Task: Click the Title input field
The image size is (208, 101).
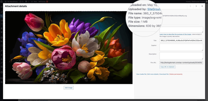Action: pyautogui.click(x=181, y=40)
